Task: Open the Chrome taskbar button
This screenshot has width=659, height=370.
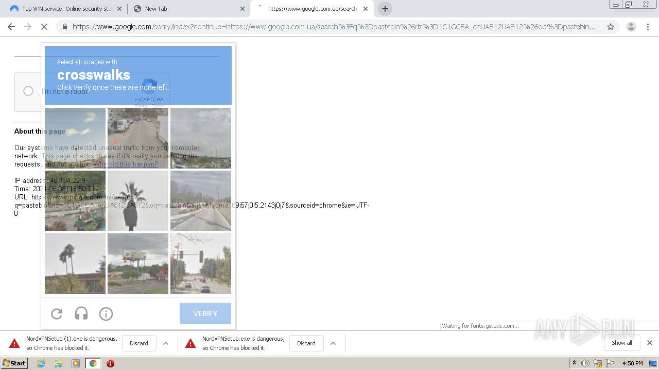Action: click(93, 363)
